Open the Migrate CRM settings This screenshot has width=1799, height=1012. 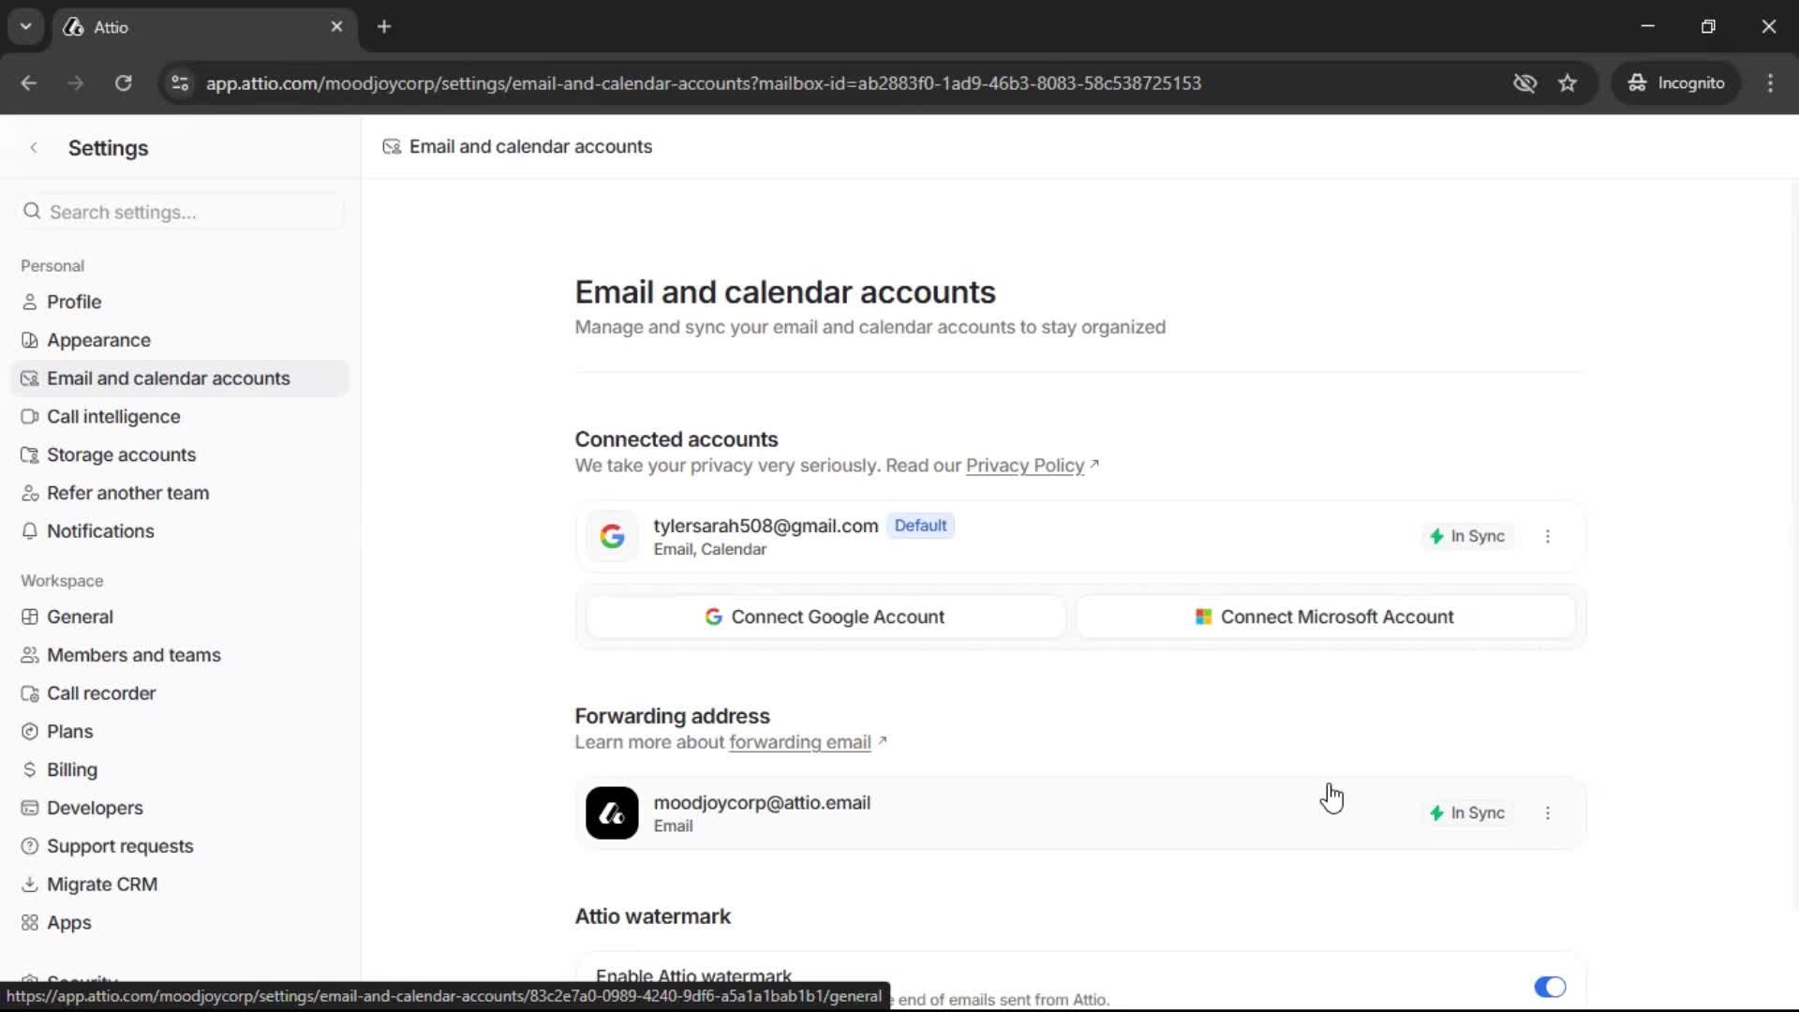tap(101, 884)
